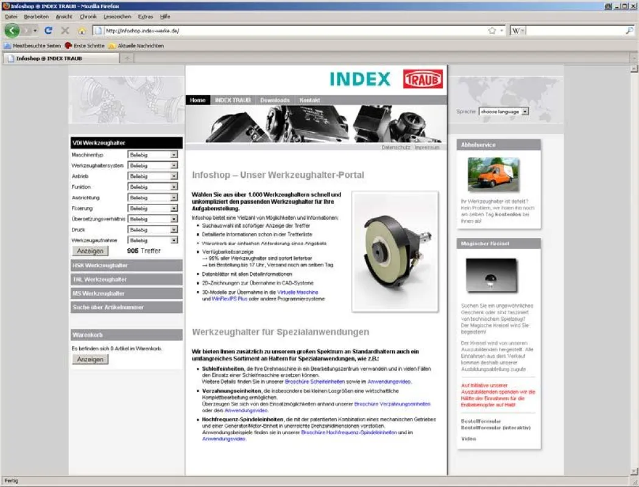639x487 pixels.
Task: Click the grinding wheel product image
Action: click(x=395, y=251)
